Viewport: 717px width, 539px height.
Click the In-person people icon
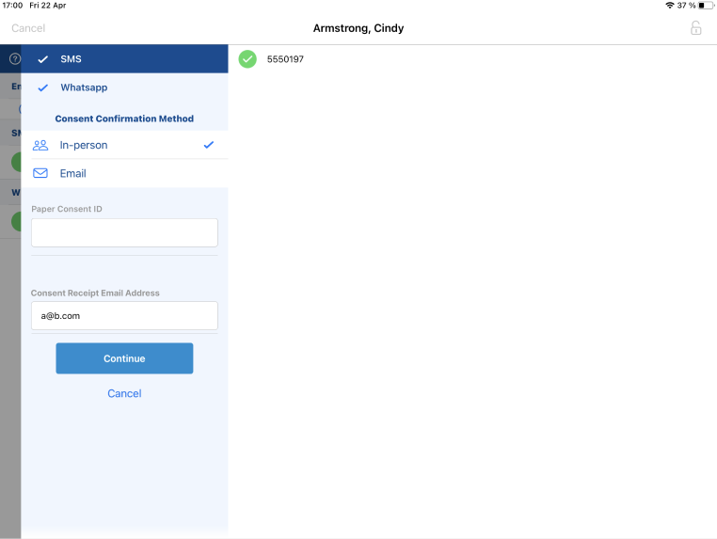tap(40, 145)
